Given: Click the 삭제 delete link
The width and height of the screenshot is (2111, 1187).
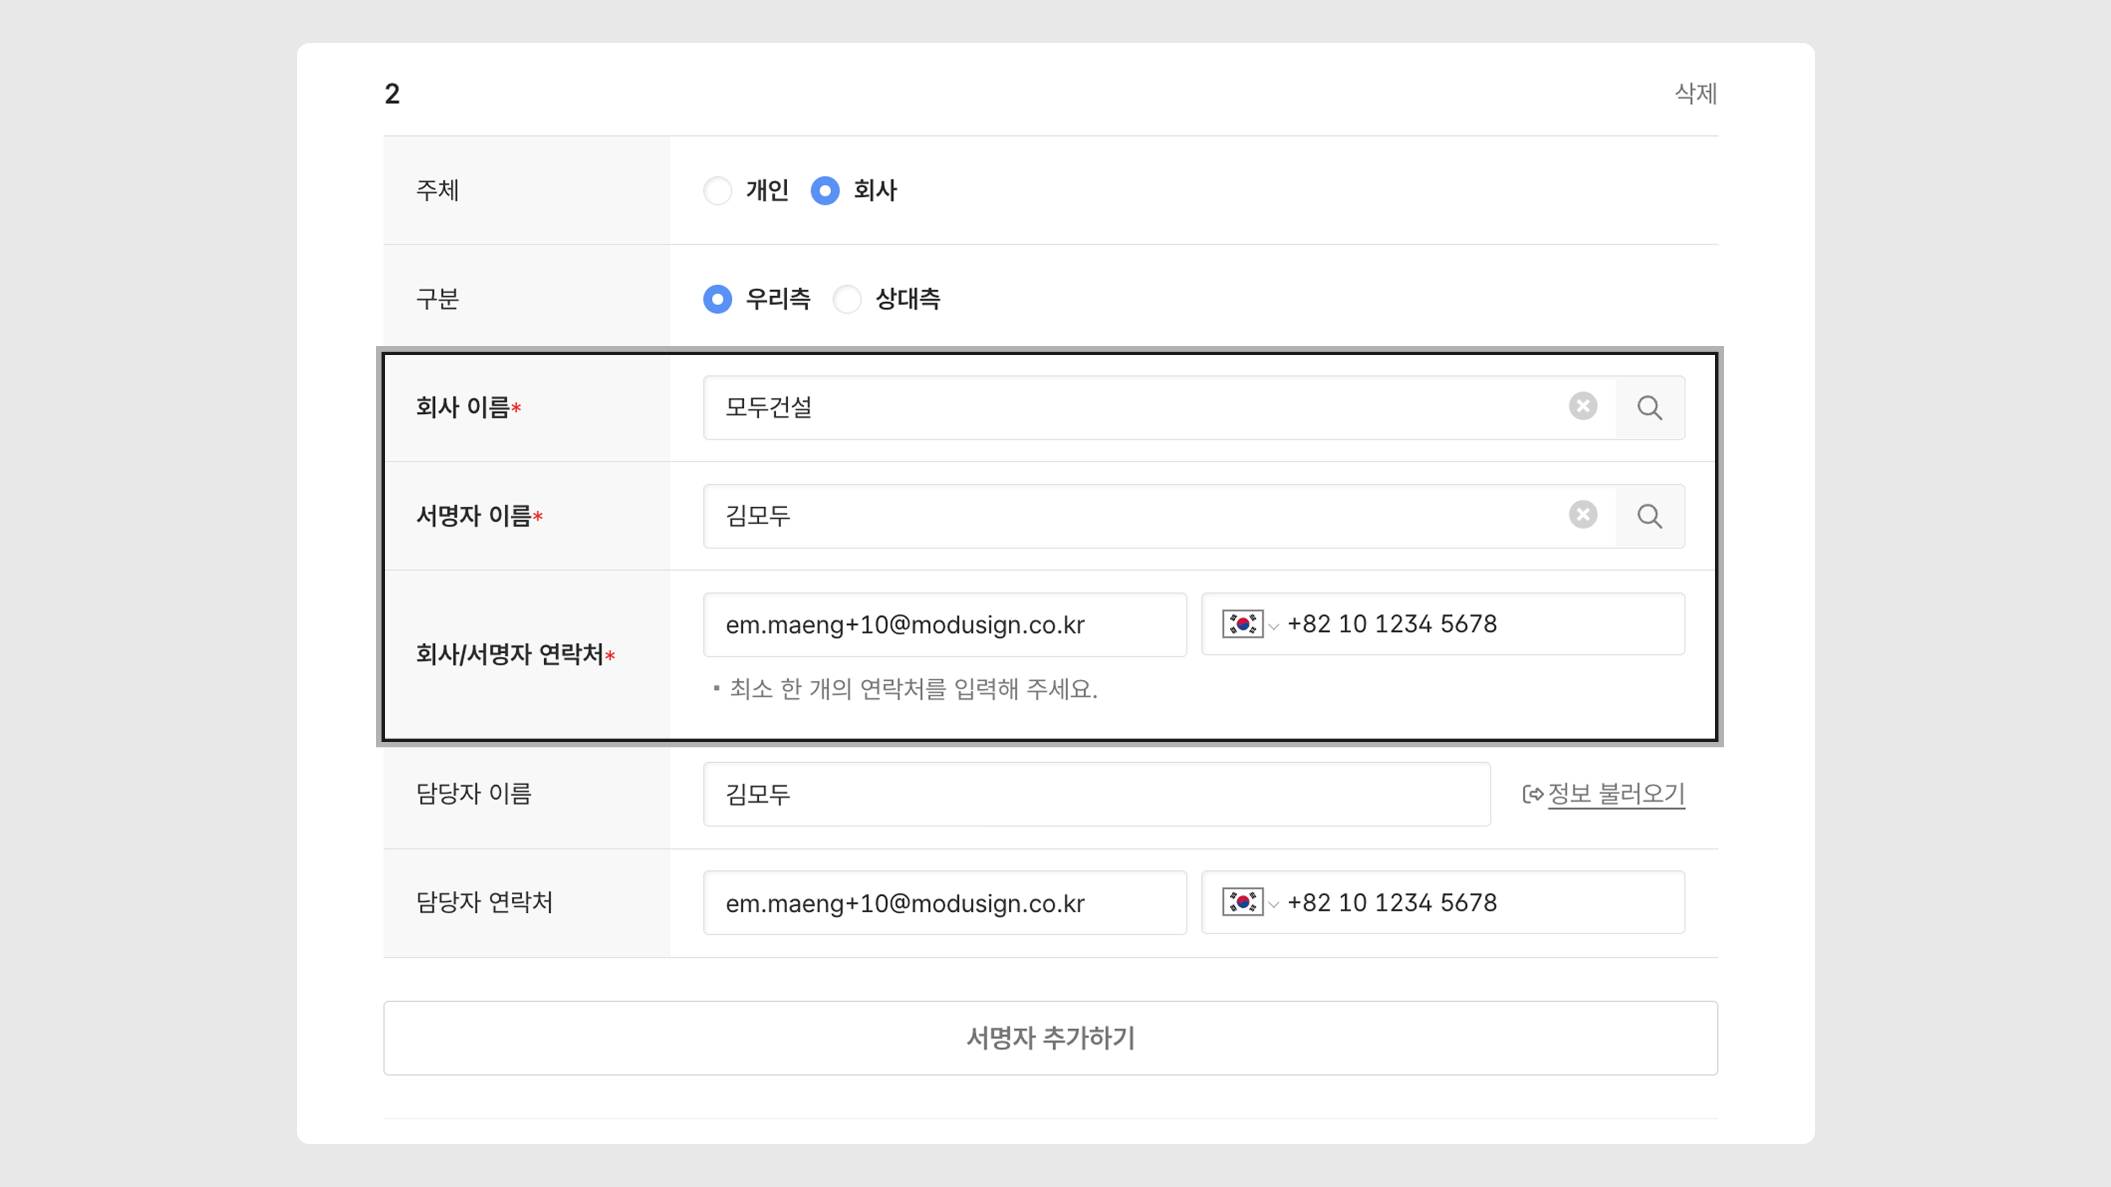Looking at the screenshot, I should pyautogui.click(x=1695, y=93).
